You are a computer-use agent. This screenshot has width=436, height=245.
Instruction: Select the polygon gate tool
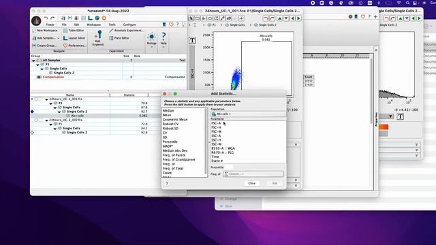click(x=216, y=18)
